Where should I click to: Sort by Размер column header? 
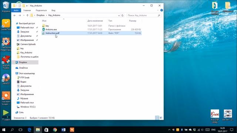[x=133, y=21]
